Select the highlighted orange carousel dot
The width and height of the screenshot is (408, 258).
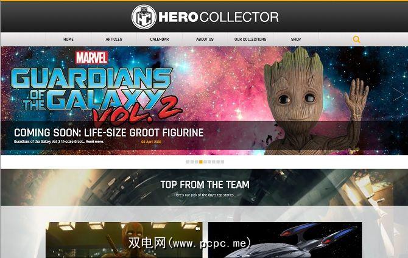tap(200, 162)
